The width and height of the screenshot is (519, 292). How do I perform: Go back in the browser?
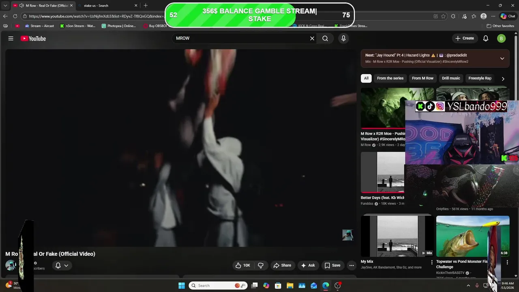click(x=5, y=16)
